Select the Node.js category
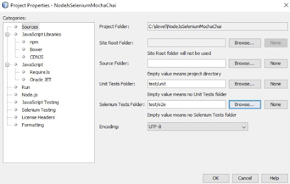Image resolution: width=290 pixels, height=184 pixels. click(x=29, y=95)
